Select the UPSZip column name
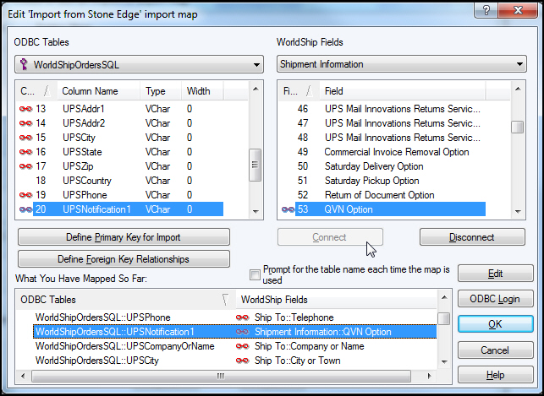Viewport: 544px width, 396px height. pyautogui.click(x=78, y=166)
